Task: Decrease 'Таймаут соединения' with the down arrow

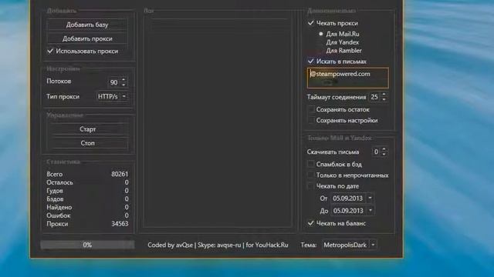Action: click(384, 99)
